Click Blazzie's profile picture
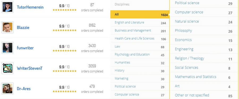Screen dimensions: 239x99 (7, 27)
